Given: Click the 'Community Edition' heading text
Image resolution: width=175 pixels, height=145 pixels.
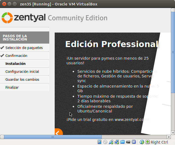Looking at the screenshot, I should click(x=78, y=18).
